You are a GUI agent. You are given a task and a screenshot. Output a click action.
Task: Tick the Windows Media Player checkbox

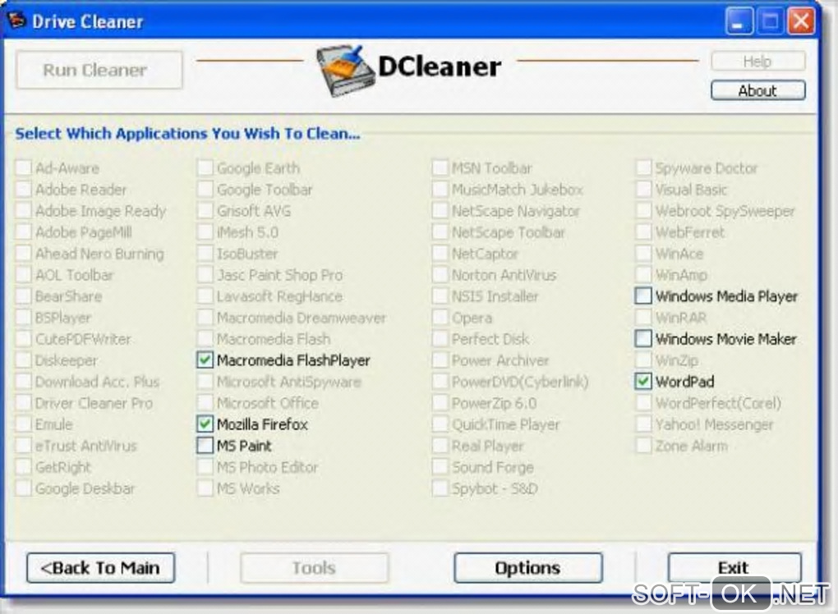pyautogui.click(x=643, y=296)
